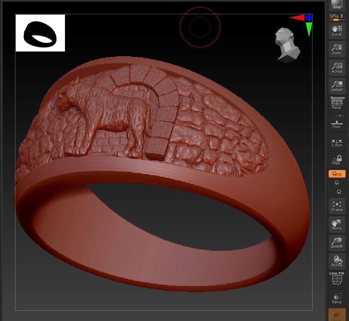Select the Zoom3D tool
349x321 pixels.
tap(337, 243)
